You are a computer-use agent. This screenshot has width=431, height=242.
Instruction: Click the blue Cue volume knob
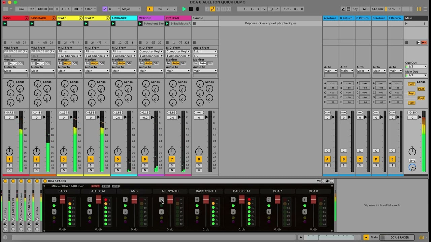click(x=412, y=167)
